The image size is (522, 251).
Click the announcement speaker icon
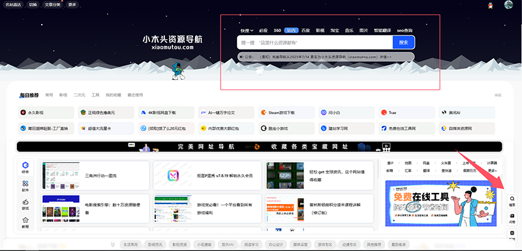coord(241,57)
